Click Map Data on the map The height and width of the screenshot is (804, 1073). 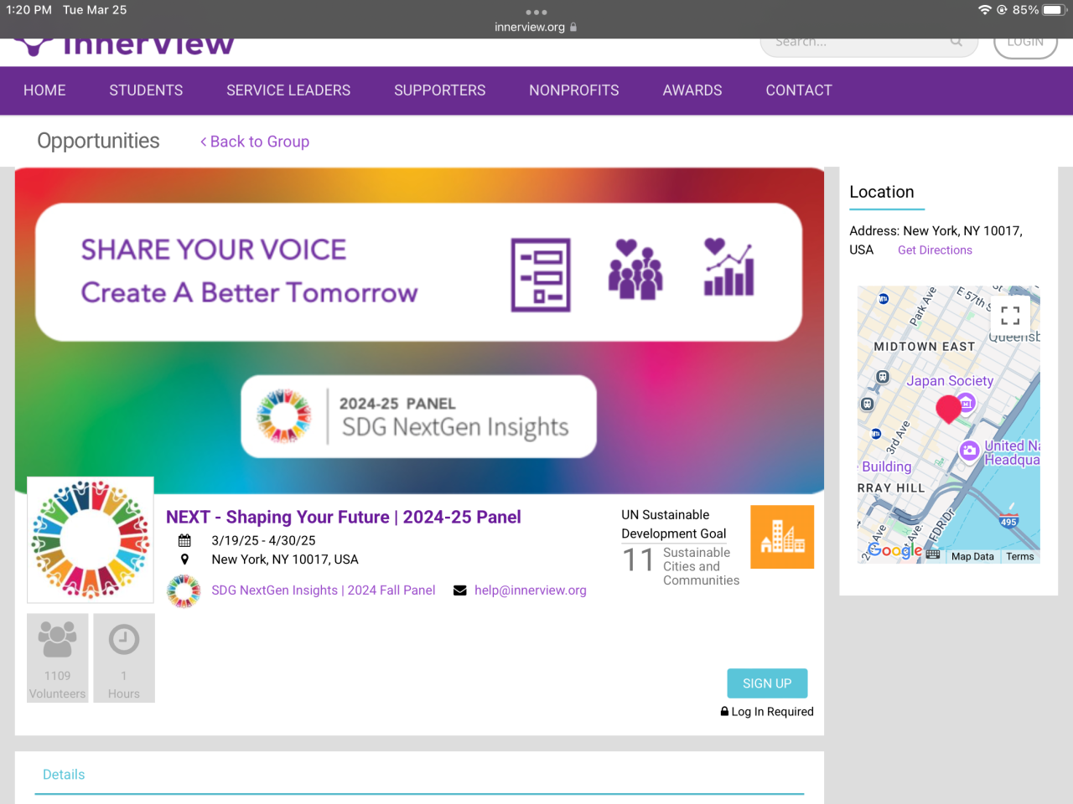pos(972,557)
